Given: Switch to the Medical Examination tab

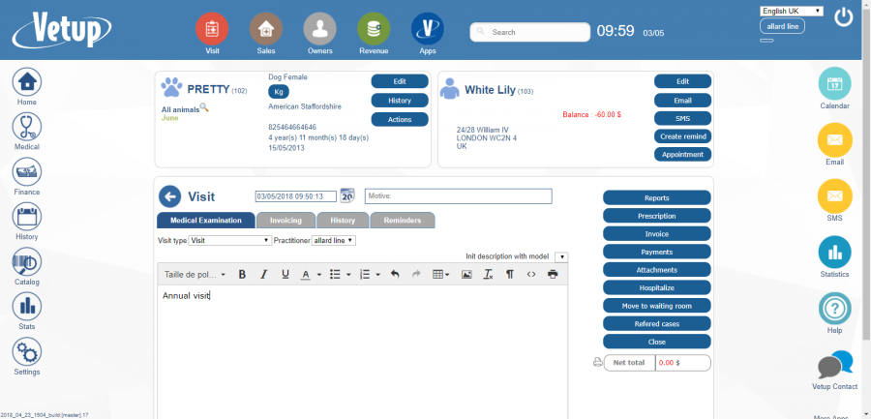Looking at the screenshot, I should click(206, 221).
